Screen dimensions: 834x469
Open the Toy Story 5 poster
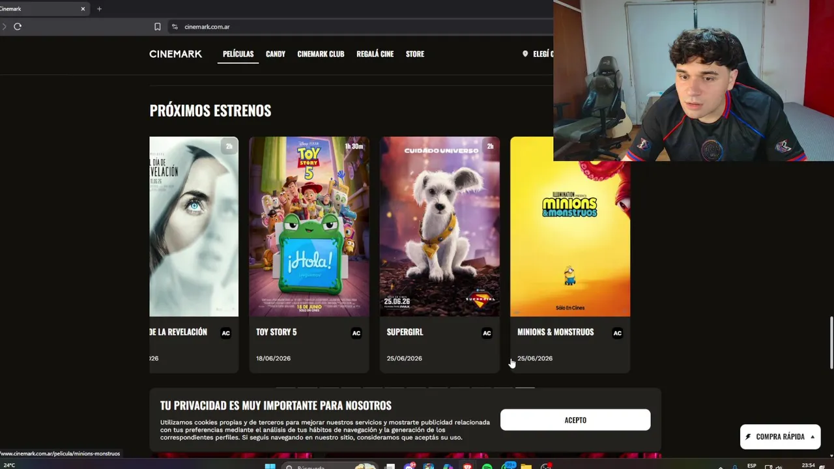click(309, 227)
